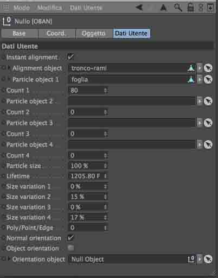The height and width of the screenshot is (278, 218).
Task: Disable the Instant alignment checkbox
Action: click(70, 57)
